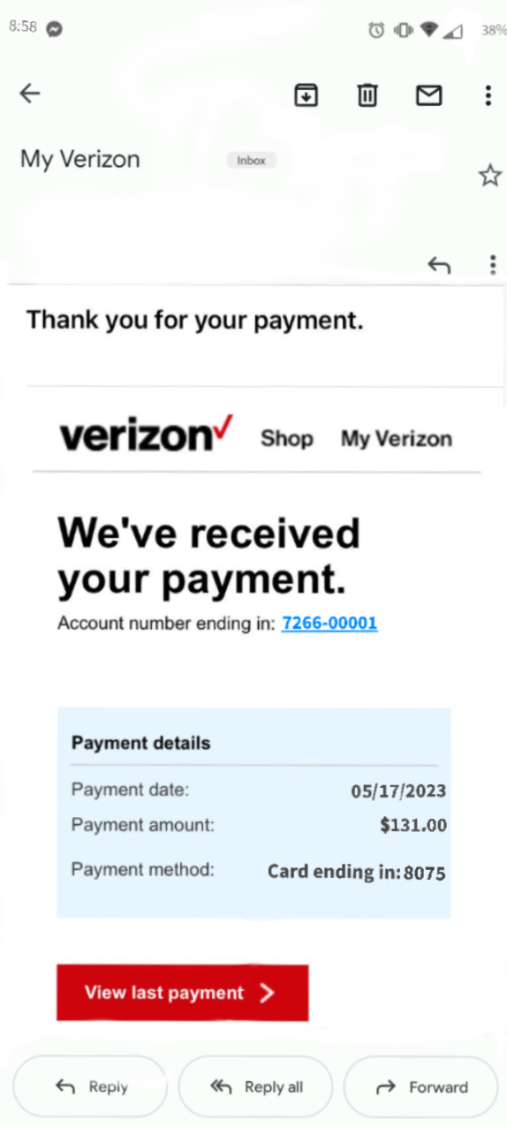This screenshot has width=507, height=1127.
Task: Open the message-level three-dot options menu
Action: (x=493, y=264)
